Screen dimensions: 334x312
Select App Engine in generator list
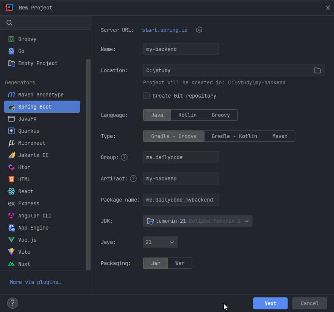(42, 228)
